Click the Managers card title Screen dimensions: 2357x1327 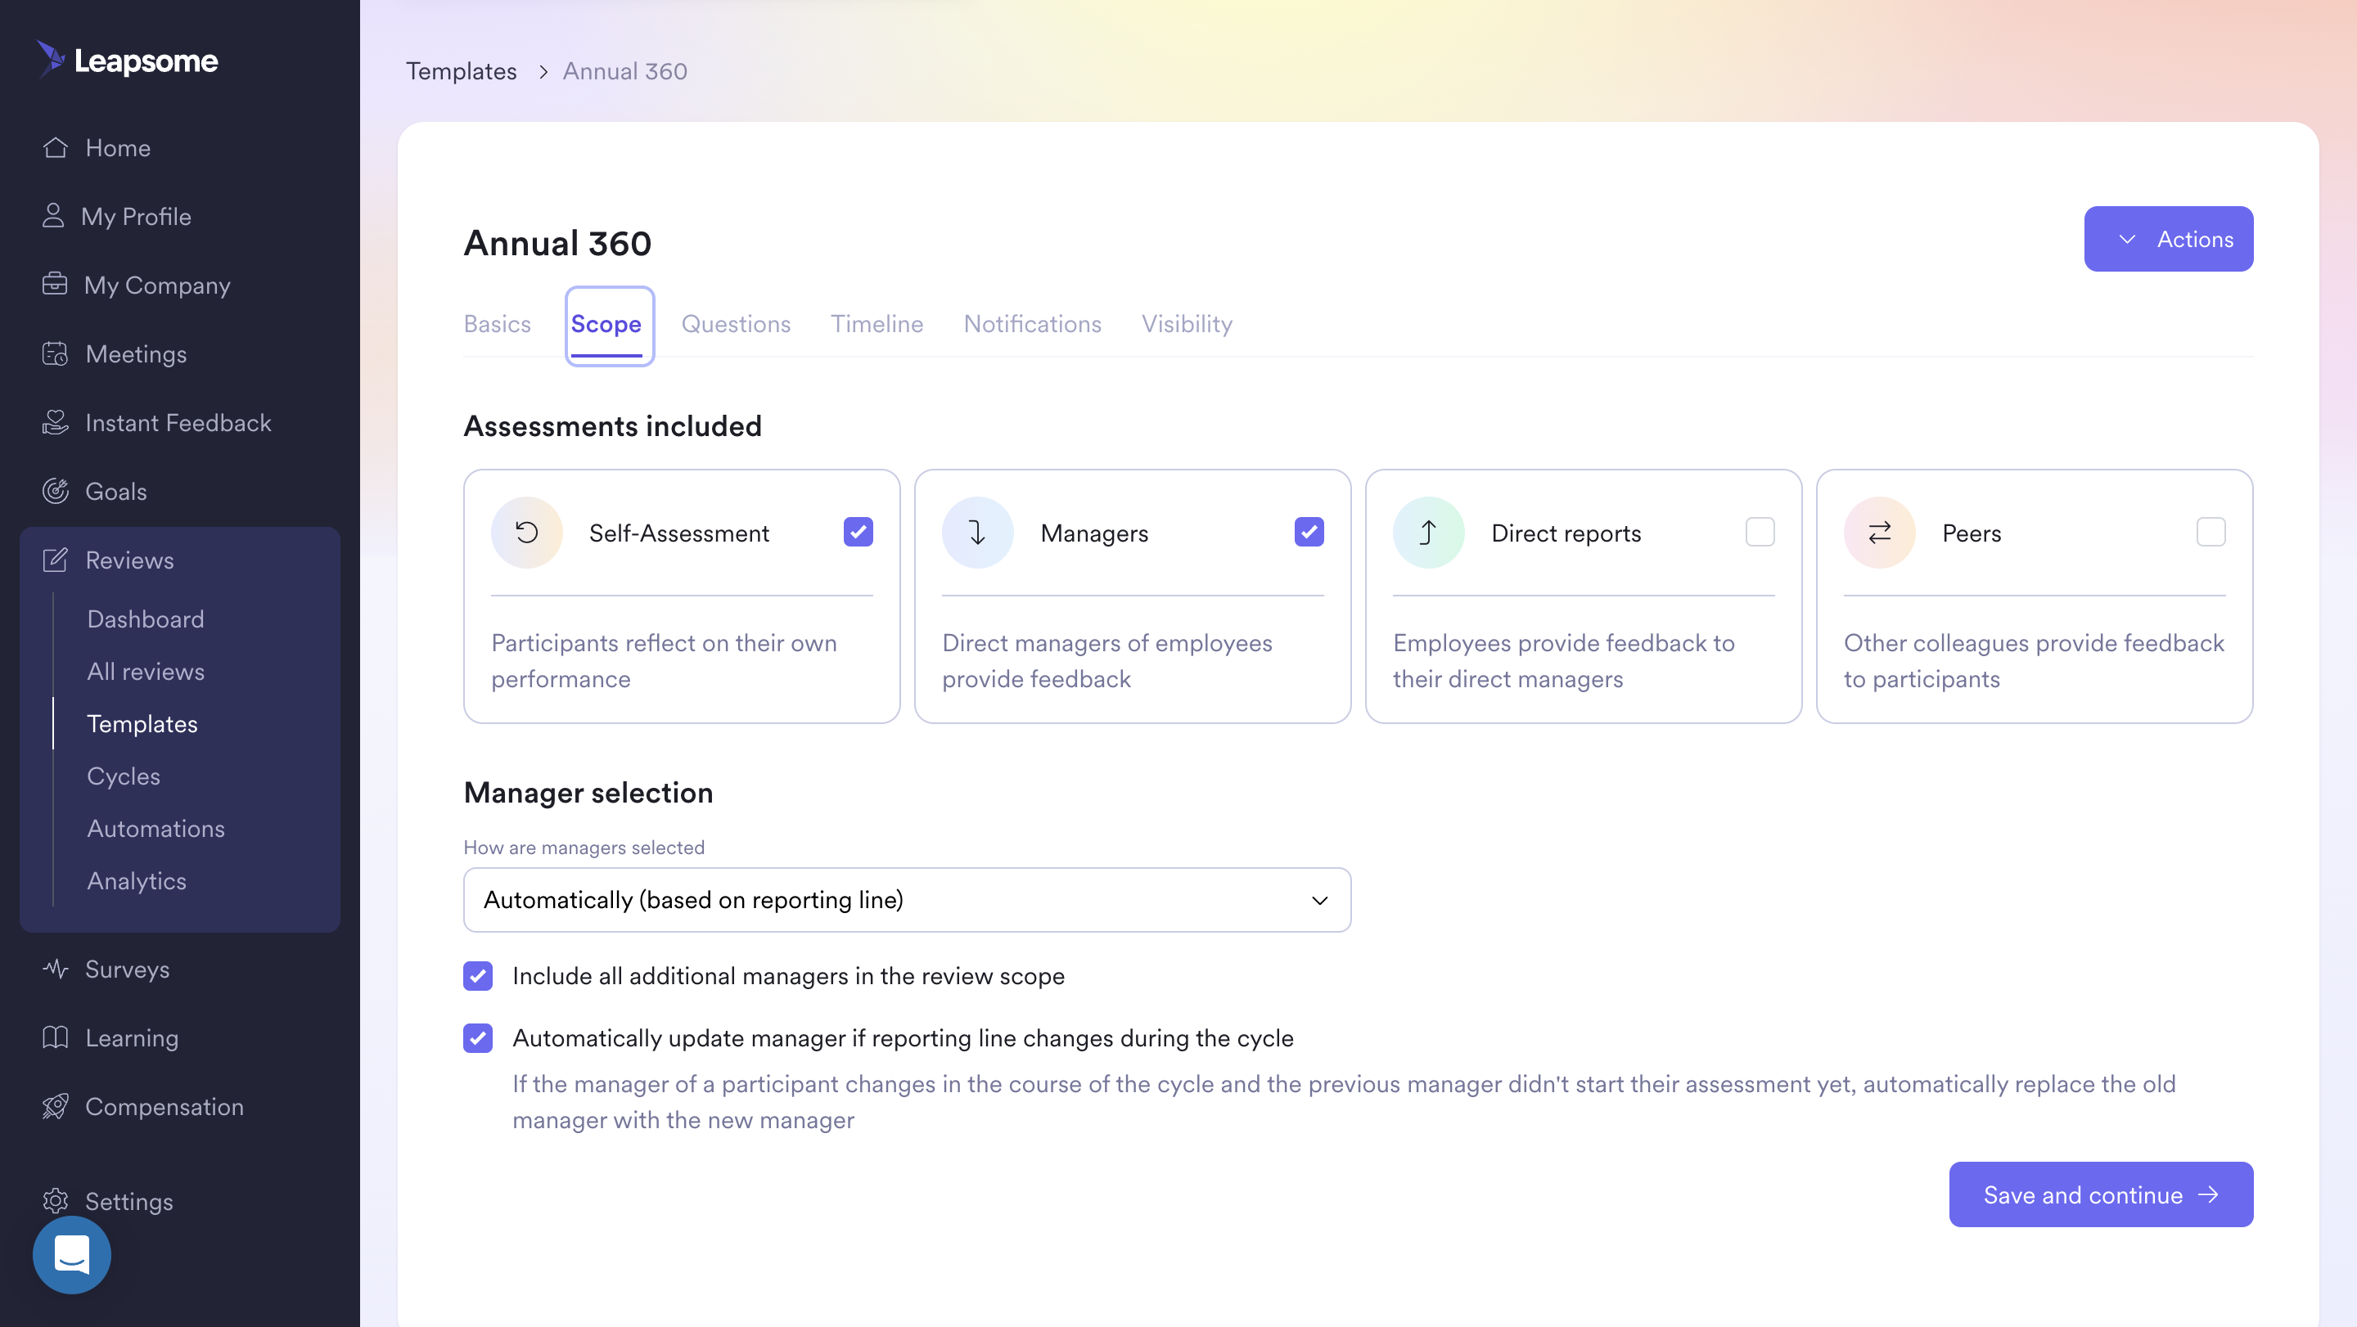[x=1094, y=533]
